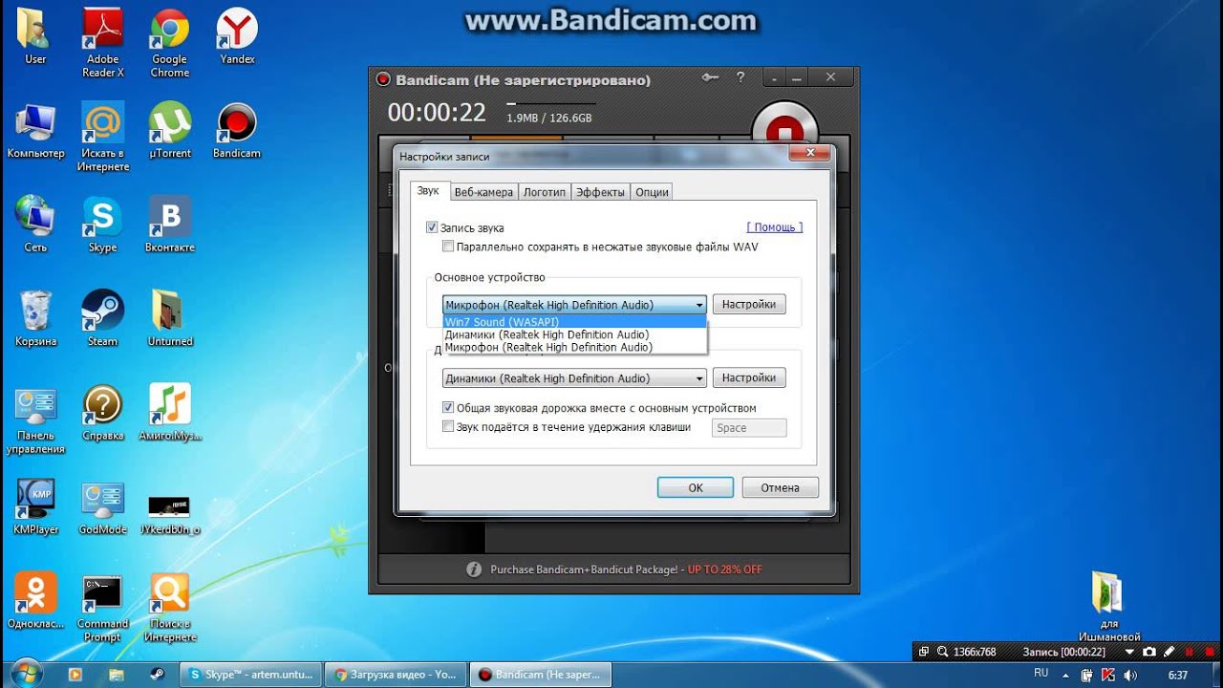This screenshot has width=1223, height=688.
Task: Toggle the Запись звука checkbox
Action: click(432, 227)
